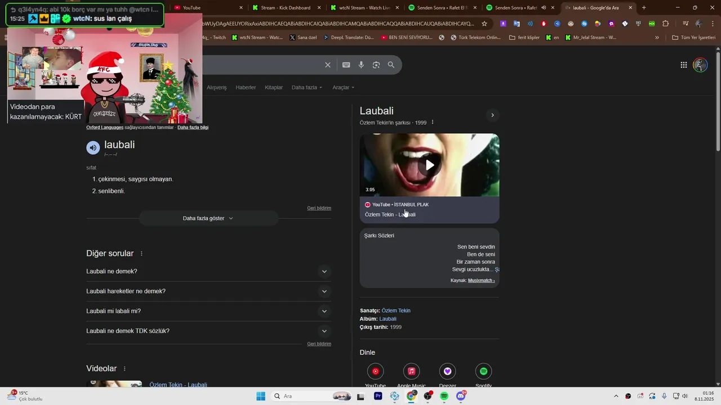Send feedback via Geri bildirim under definition
Screen dimensions: 721x405
[319, 208]
